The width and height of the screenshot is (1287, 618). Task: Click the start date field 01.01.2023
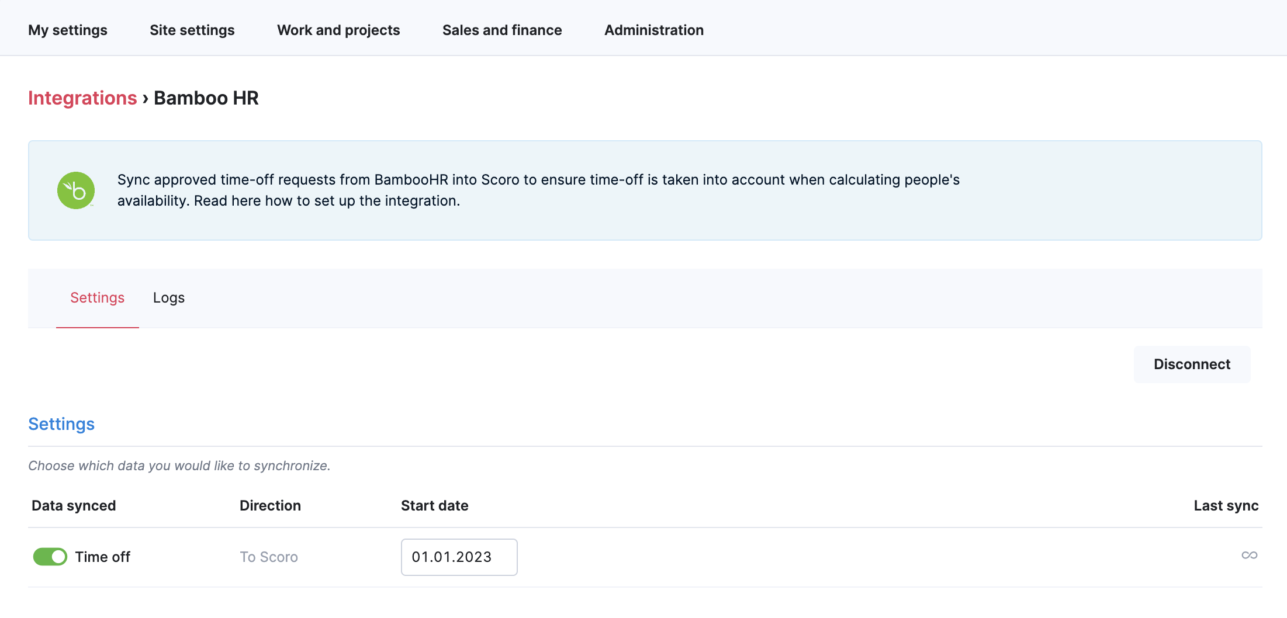[459, 557]
